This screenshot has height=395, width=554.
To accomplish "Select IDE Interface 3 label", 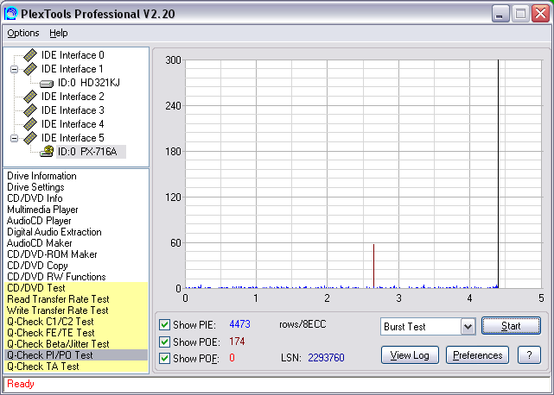I will 73,110.
